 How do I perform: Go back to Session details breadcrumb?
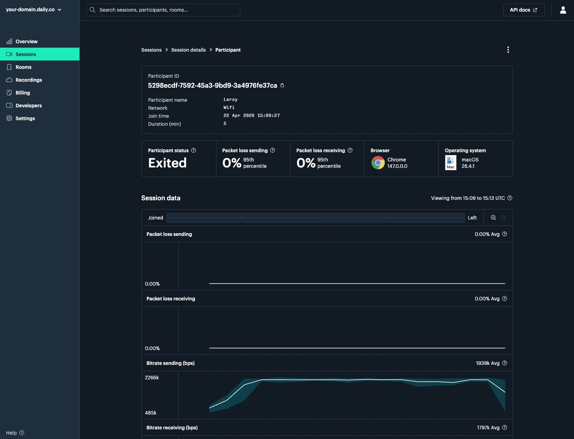click(x=188, y=50)
